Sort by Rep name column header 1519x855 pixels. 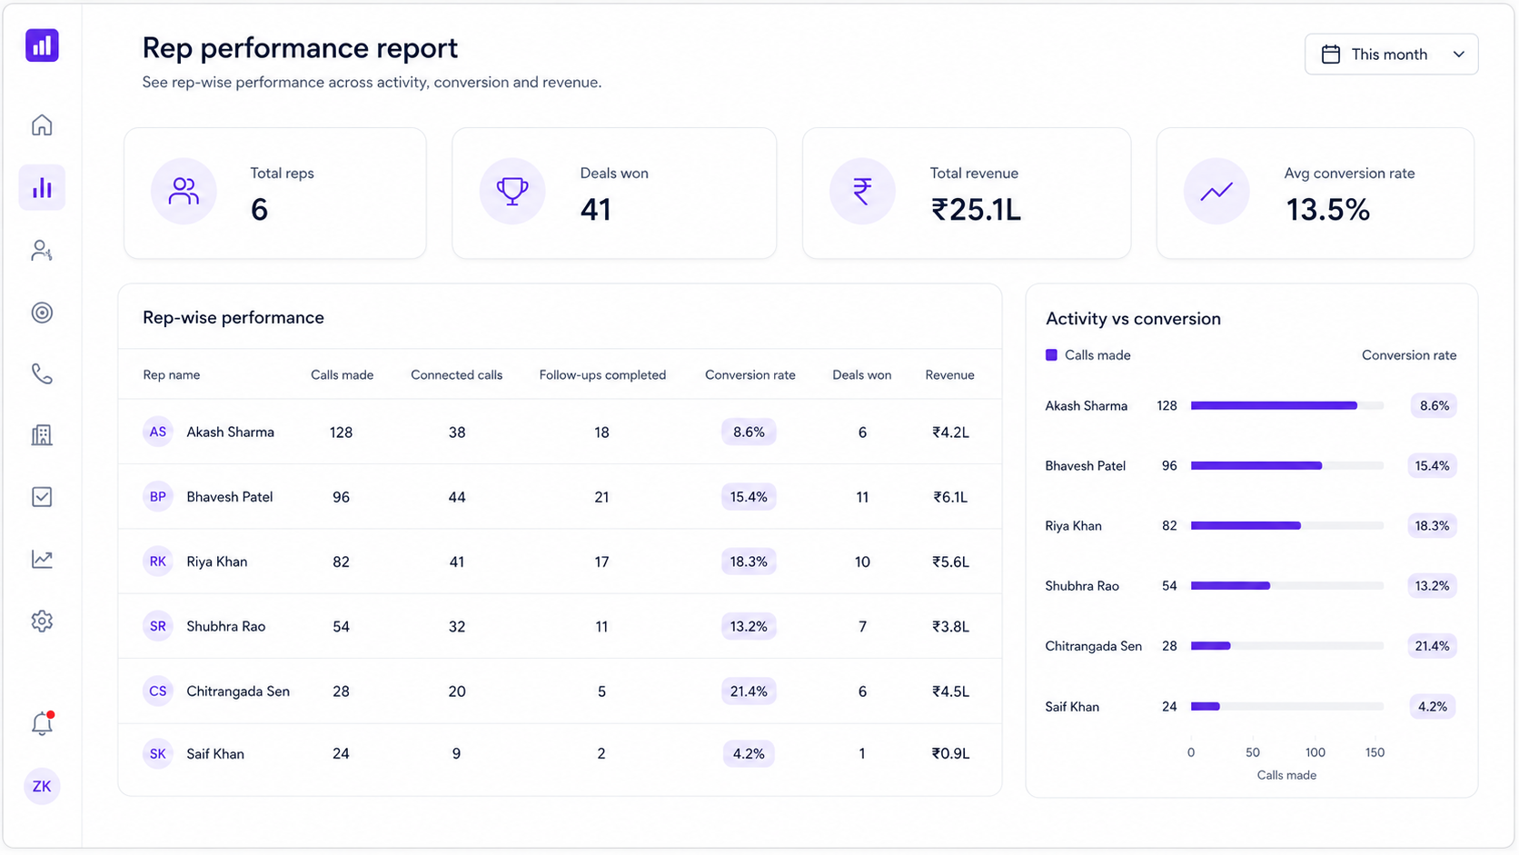tap(171, 375)
